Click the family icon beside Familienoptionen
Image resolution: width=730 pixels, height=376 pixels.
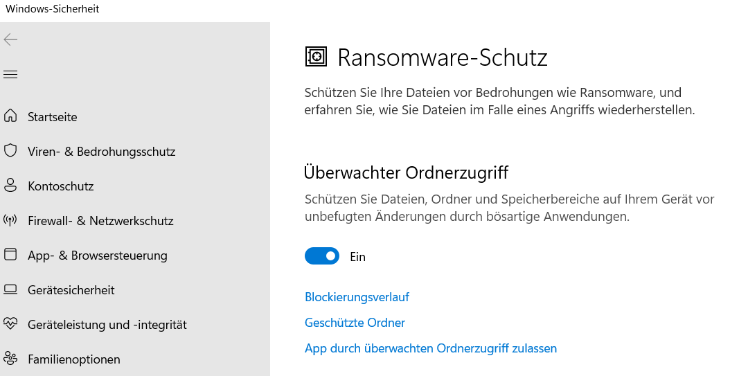[x=10, y=359]
